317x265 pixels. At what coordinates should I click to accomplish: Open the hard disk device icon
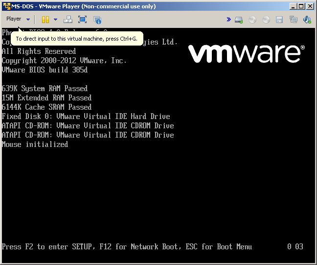coord(239,20)
